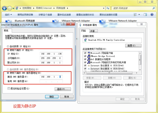The height and width of the screenshot is (113, 158).
Task: Enable validate settings upon exit checkbox
Action: click(9, 88)
